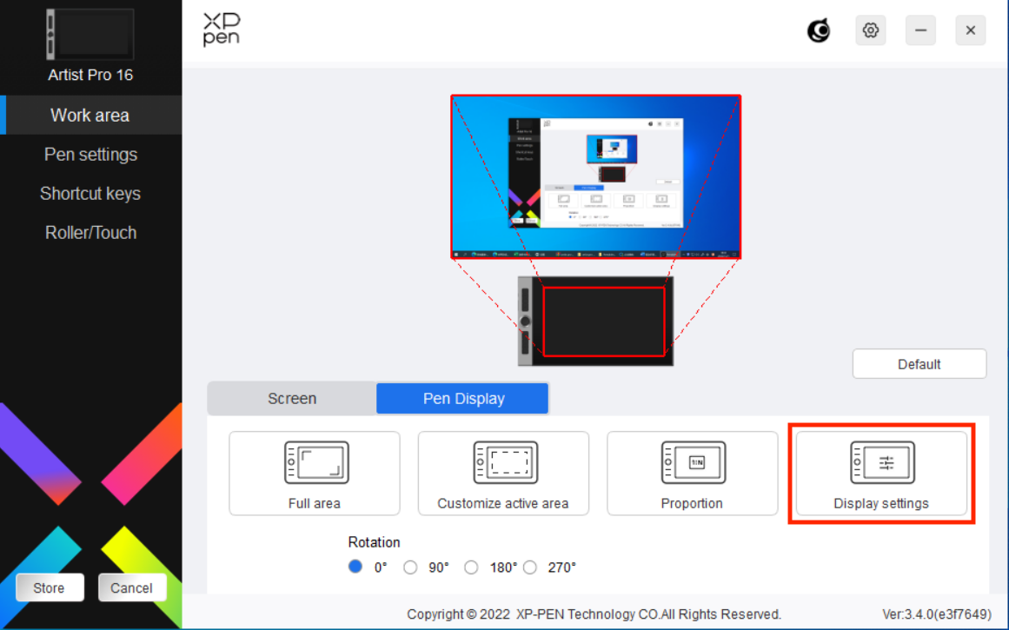This screenshot has width=1009, height=630.
Task: Select the 180° rotation option
Action: click(471, 567)
